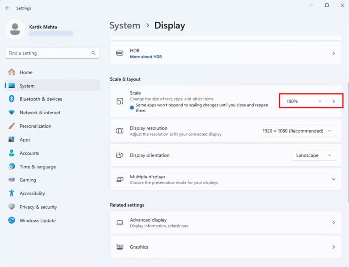Select Network & internet in sidebar

52,112
